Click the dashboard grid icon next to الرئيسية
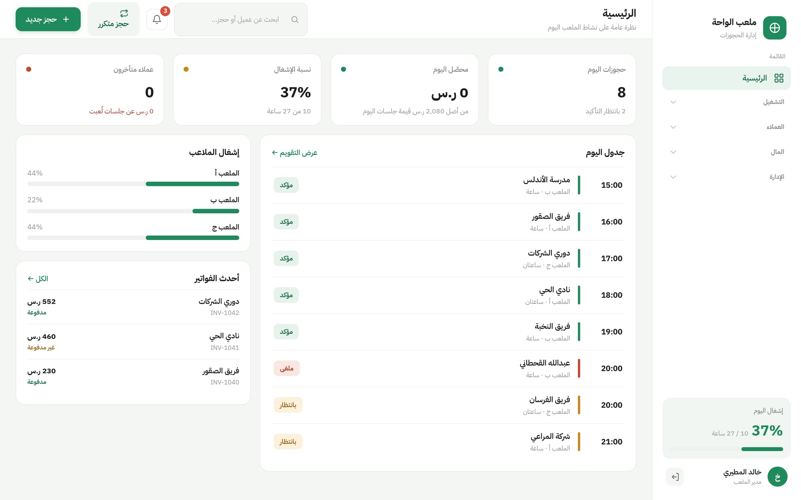 (779, 78)
